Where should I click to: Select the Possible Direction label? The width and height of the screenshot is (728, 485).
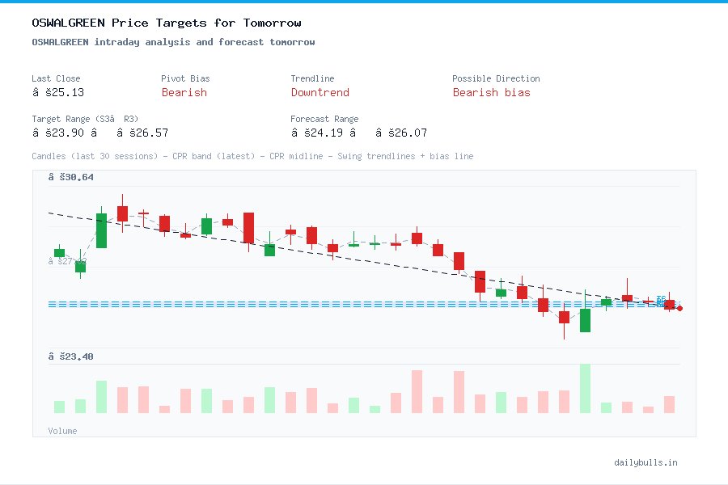pos(496,78)
